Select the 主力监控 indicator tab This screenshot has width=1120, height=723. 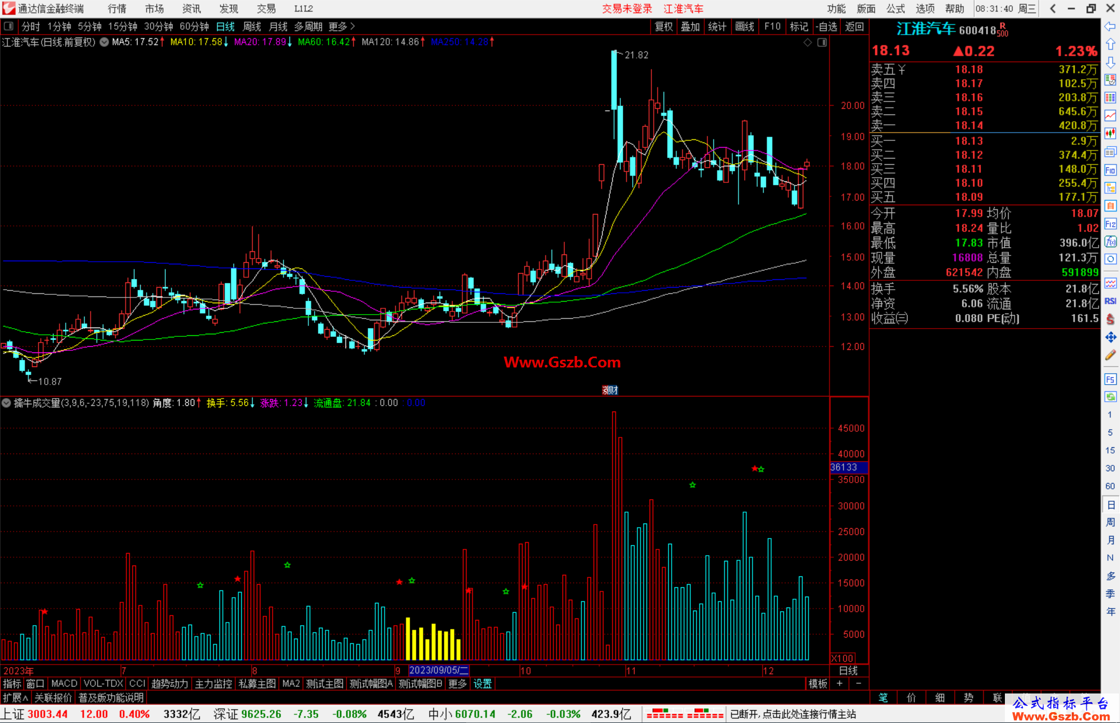coord(213,684)
